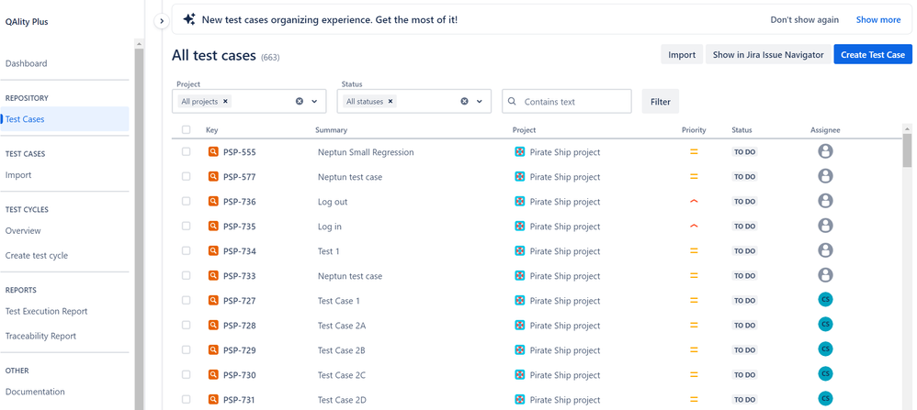917x410 pixels.
Task: Select the checkbox for PSP-728
Action: click(x=187, y=326)
